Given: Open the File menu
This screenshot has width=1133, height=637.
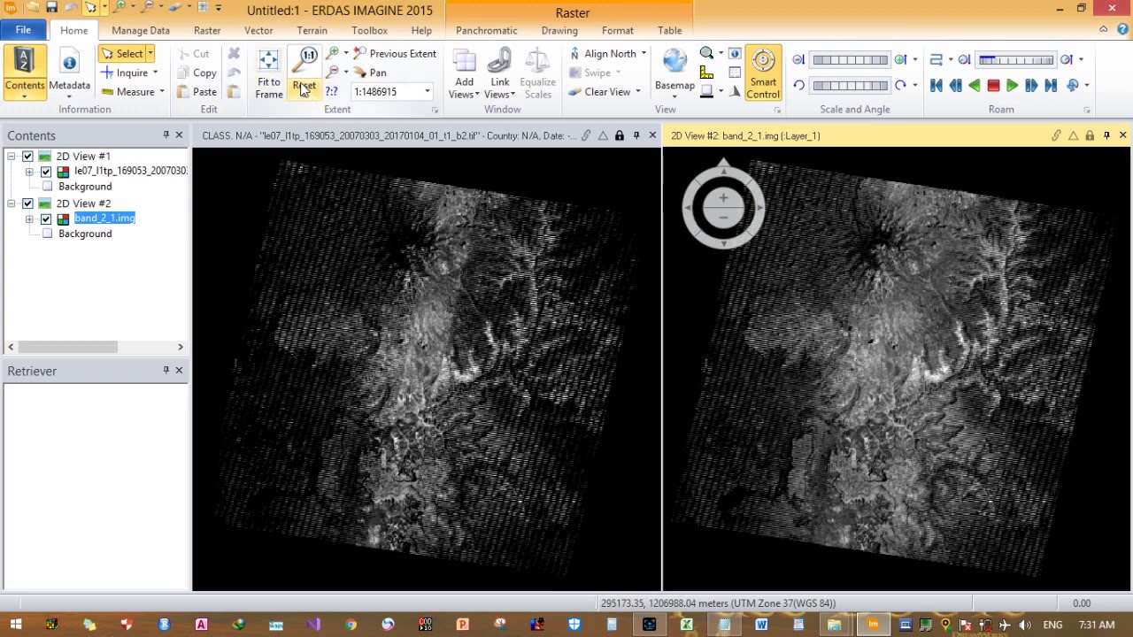Looking at the screenshot, I should (23, 30).
